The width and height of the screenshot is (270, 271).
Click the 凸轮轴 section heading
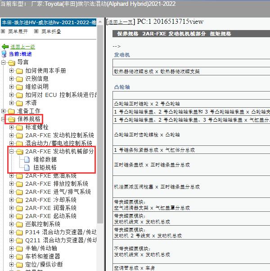point(122,87)
